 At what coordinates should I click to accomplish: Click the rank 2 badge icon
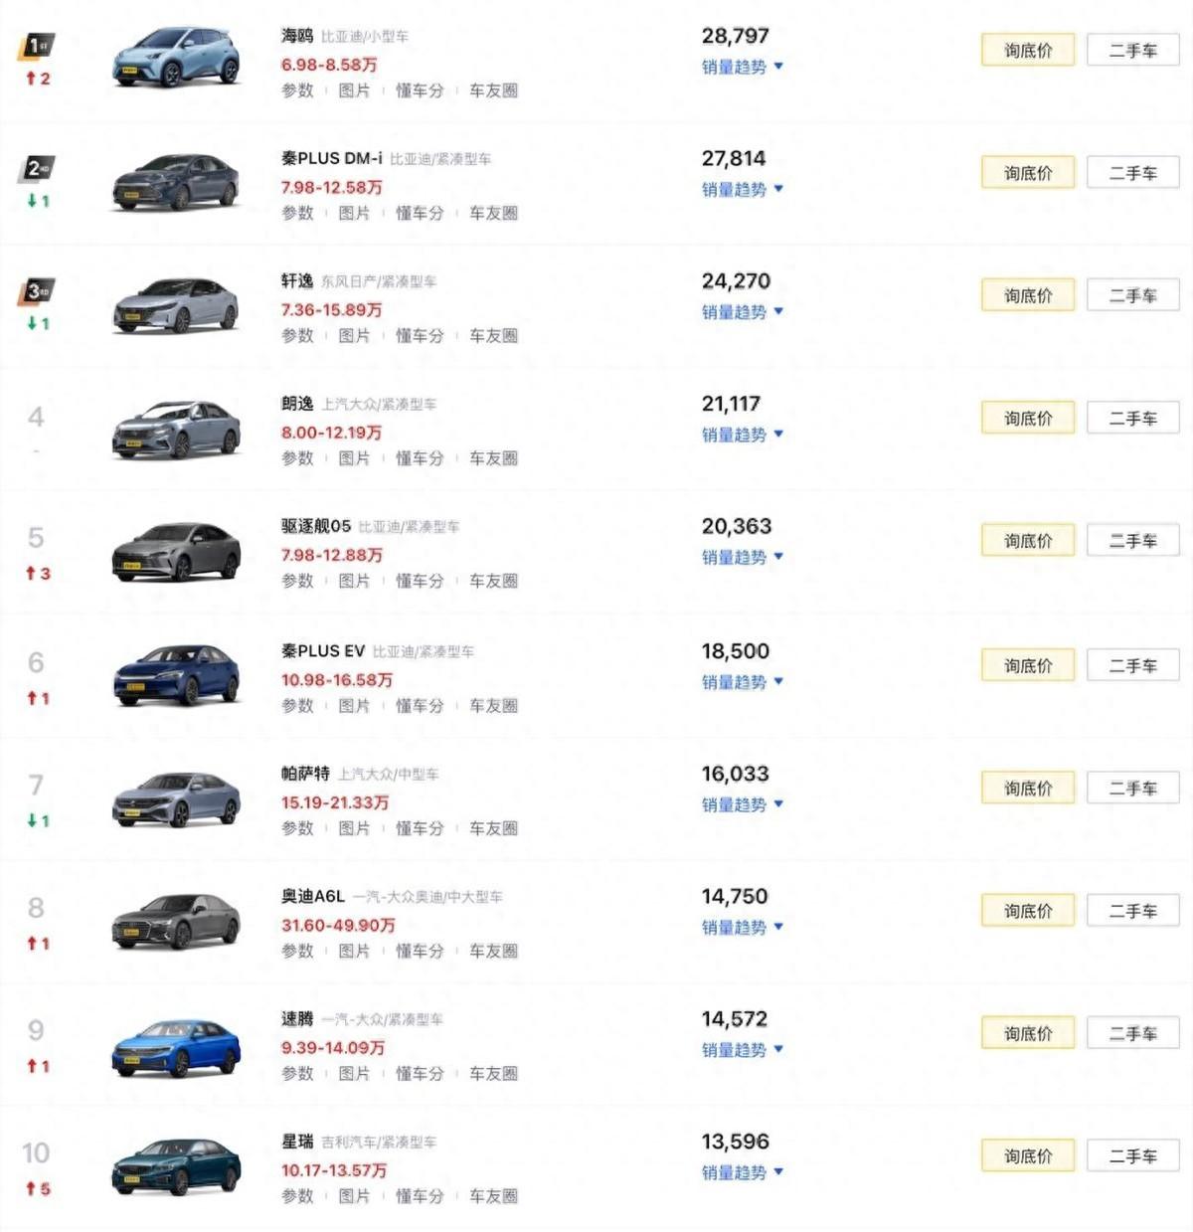pyautogui.click(x=38, y=169)
